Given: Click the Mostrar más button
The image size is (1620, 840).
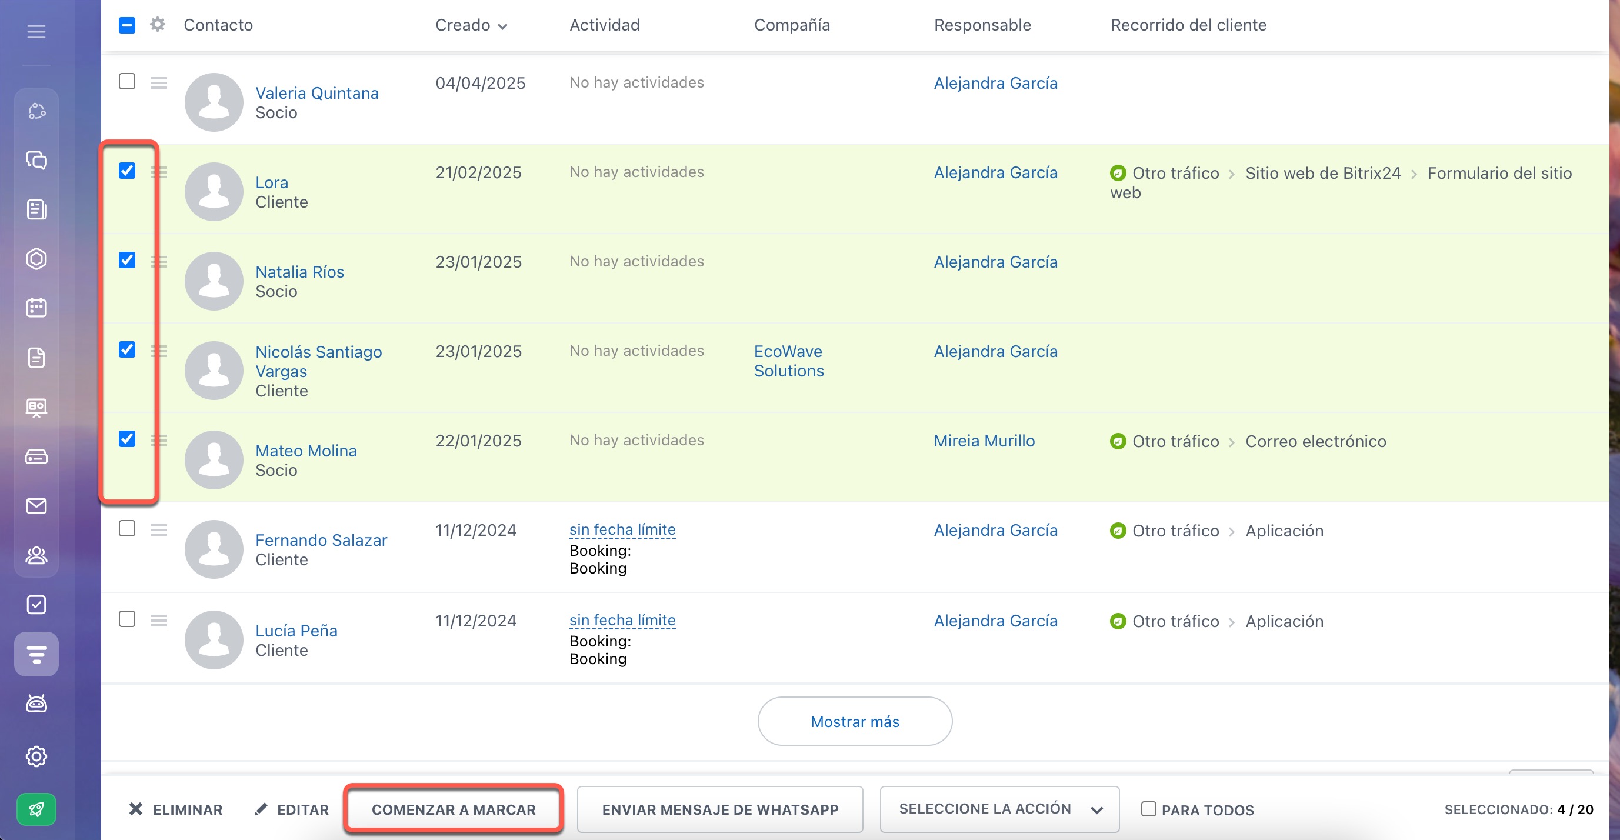Looking at the screenshot, I should [855, 721].
